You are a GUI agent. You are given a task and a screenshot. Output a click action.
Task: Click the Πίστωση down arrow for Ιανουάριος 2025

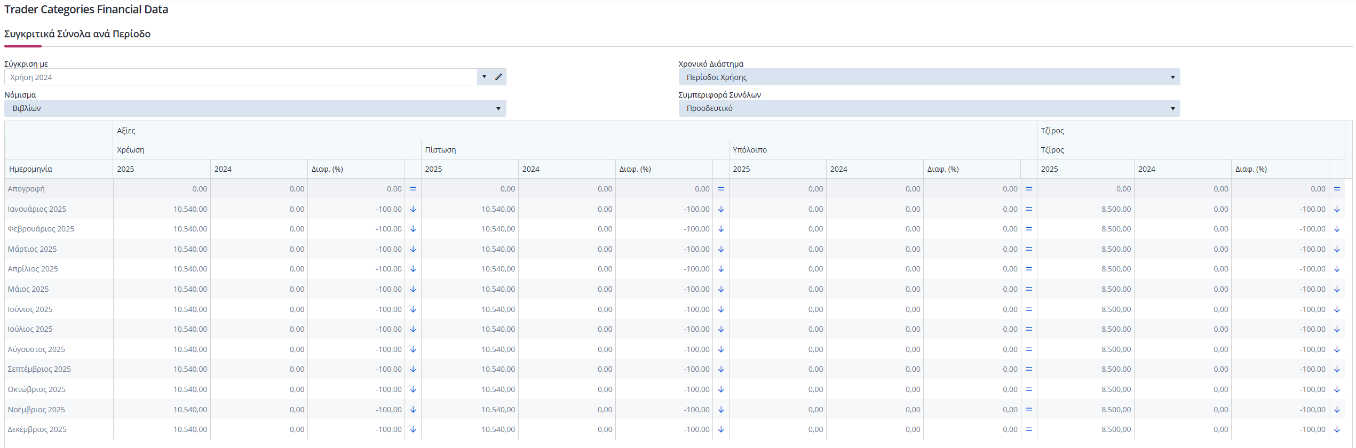[x=721, y=209]
